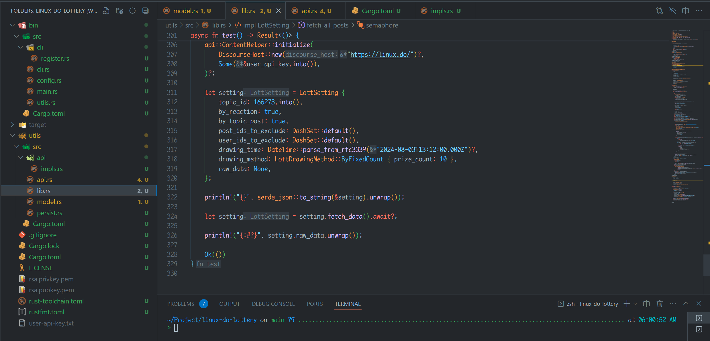
Task: Refresh the explorer file tree
Action: [x=132, y=11]
